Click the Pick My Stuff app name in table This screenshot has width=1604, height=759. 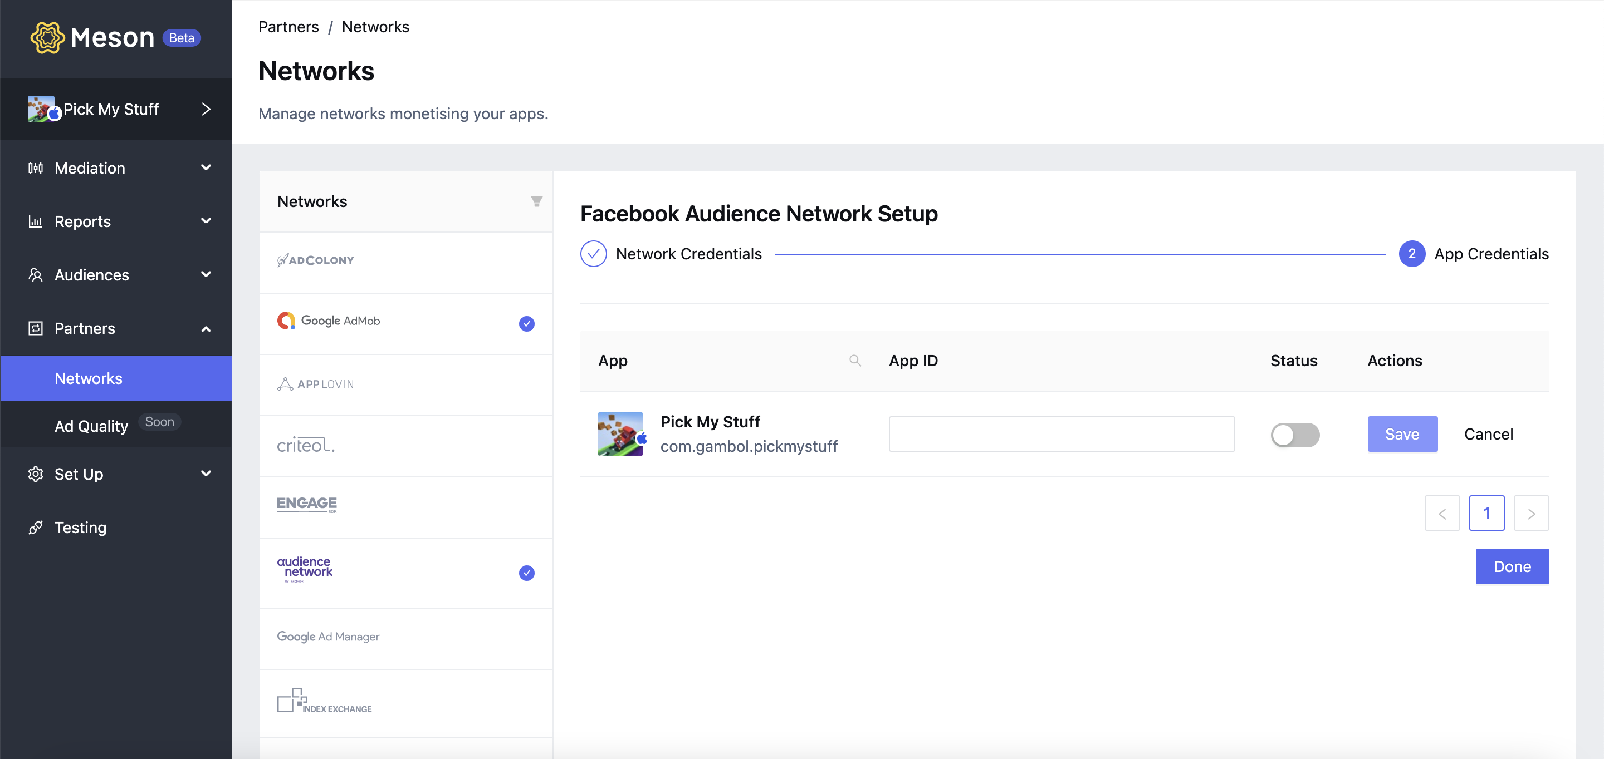(x=710, y=422)
